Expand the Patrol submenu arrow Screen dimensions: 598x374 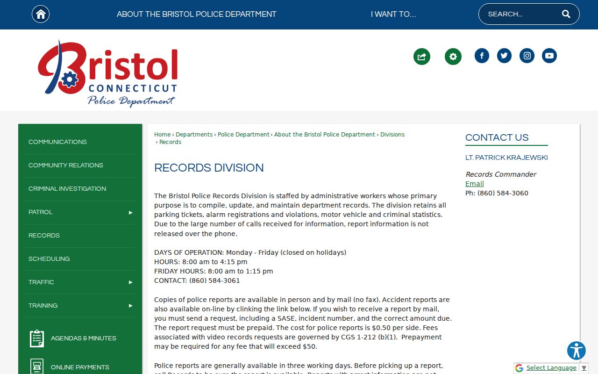131,212
